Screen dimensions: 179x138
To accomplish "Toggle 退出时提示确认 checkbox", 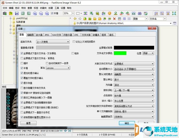I will point(22,73).
